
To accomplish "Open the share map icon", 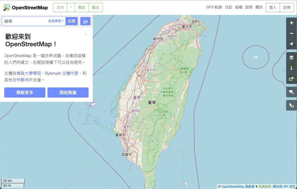I will pyautogui.click(x=291, y=79).
